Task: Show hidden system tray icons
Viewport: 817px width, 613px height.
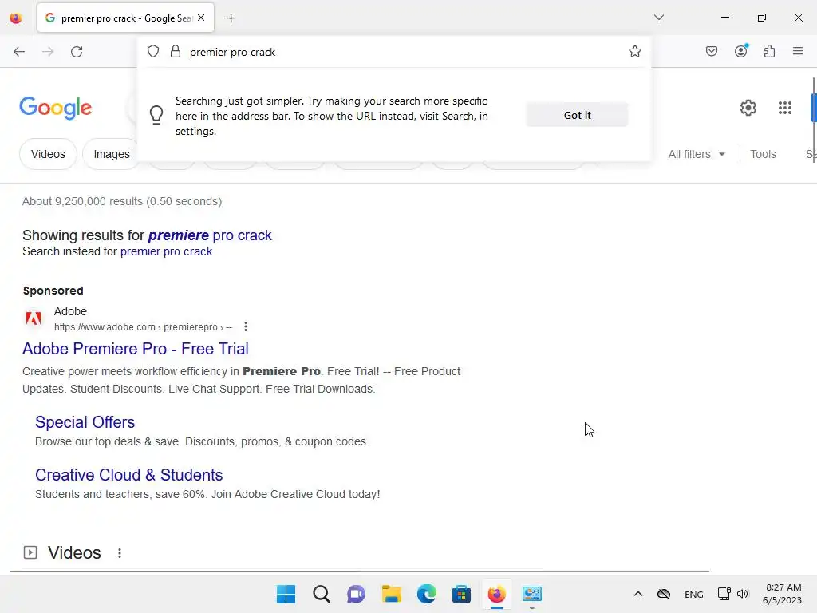Action: [x=637, y=594]
